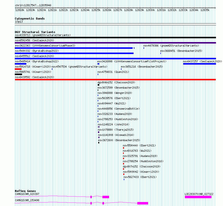This screenshot has height=206, width=223.
Task: Open variant esv3622363 (1000GenomesConsortiumPhase3) label
Action: pos(45,46)
